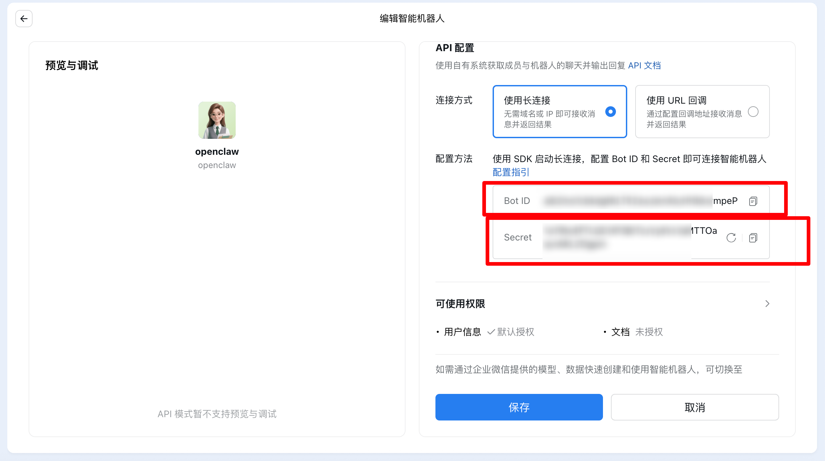Open the 配置指引 link
This screenshot has width=825, height=461.
511,172
